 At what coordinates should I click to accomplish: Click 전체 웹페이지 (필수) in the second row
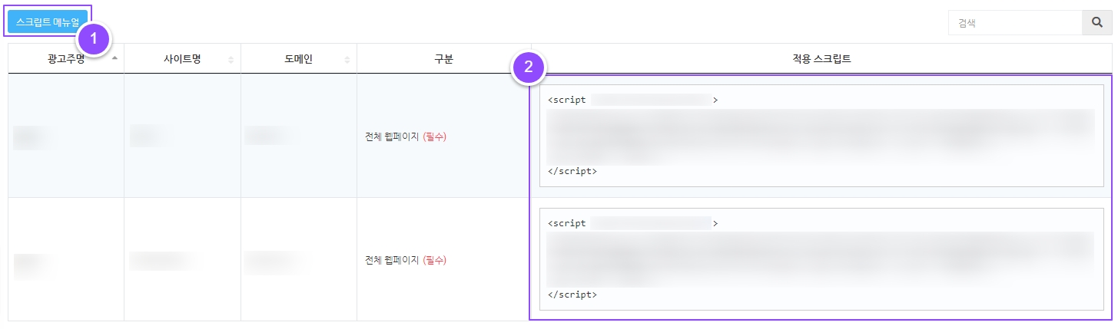coord(406,260)
